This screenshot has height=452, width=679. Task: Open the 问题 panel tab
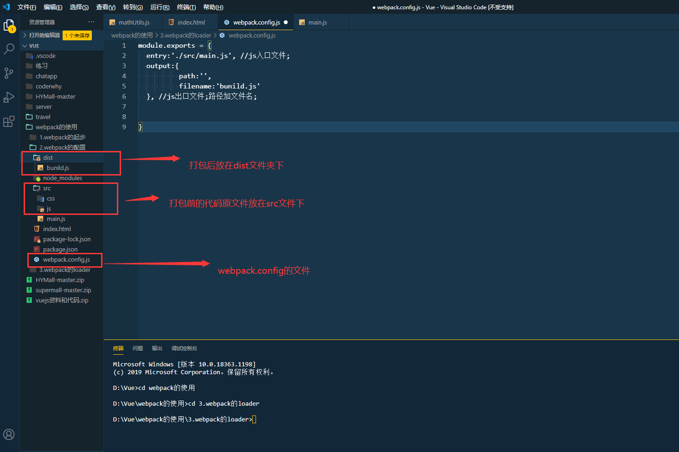pyautogui.click(x=137, y=348)
